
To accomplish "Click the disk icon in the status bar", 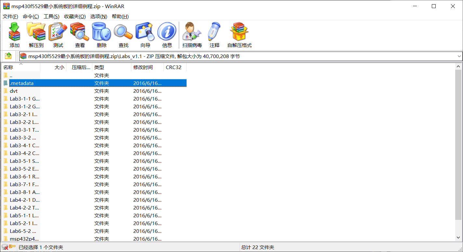I will coord(5,247).
